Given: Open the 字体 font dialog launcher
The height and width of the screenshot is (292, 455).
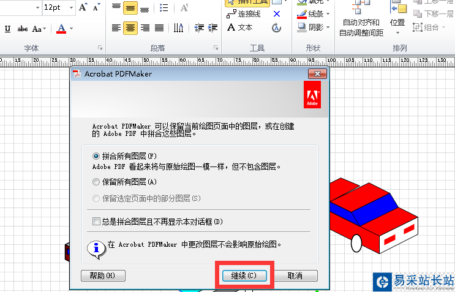Looking at the screenshot, I should point(100,48).
